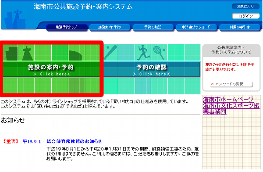Open the 海南市ホームページ link

[228, 99]
